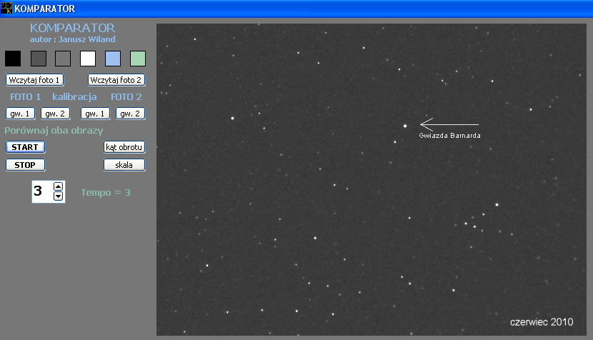The width and height of the screenshot is (593, 340).
Task: Click the 'Tempo = 3' label
Action: point(106,193)
